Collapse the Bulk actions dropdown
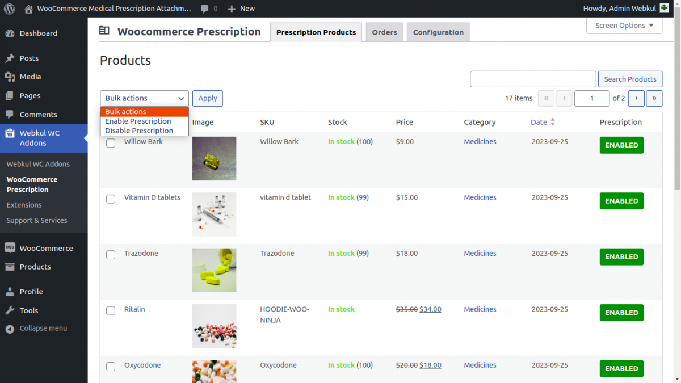This screenshot has width=681, height=383. pos(144,98)
